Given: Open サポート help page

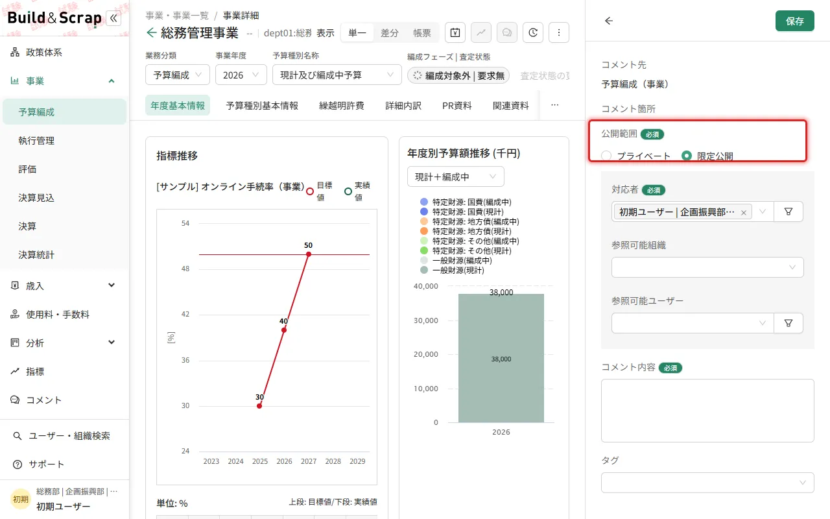Looking at the screenshot, I should (x=64, y=465).
